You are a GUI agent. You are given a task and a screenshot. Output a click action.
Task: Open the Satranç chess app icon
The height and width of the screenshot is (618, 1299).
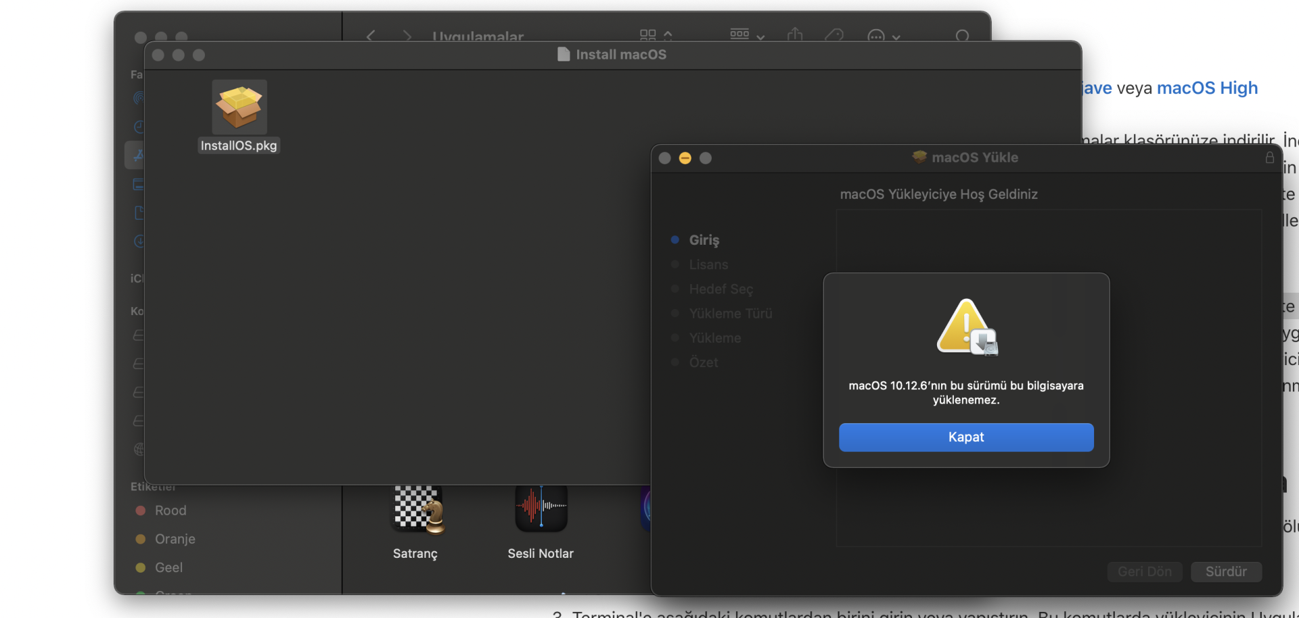[x=419, y=508]
